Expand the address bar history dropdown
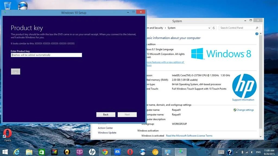Image resolution: width=278 pixels, height=156 pixels. tap(209, 28)
